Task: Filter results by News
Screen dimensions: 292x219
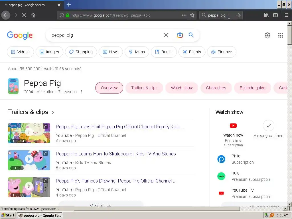Action: (111, 52)
